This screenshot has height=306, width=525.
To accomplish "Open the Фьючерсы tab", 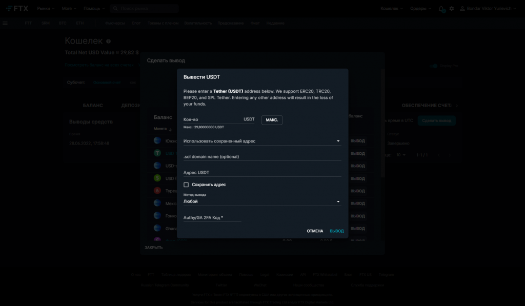I will [115, 23].
